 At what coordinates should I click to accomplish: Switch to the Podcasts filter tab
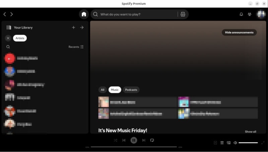tap(131, 90)
